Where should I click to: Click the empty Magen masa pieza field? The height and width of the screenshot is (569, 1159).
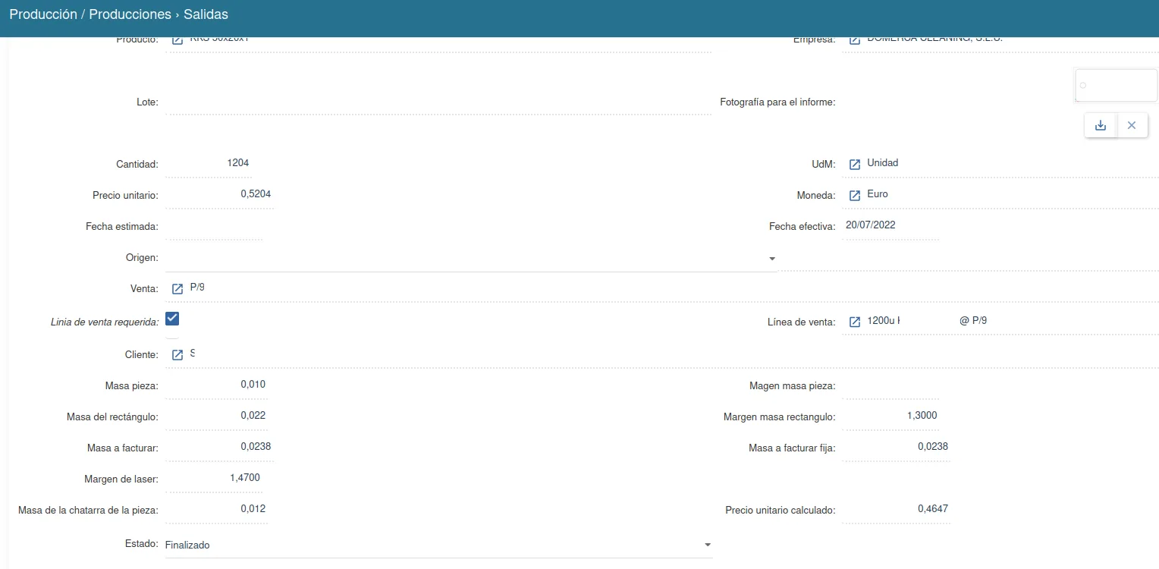[890, 385]
